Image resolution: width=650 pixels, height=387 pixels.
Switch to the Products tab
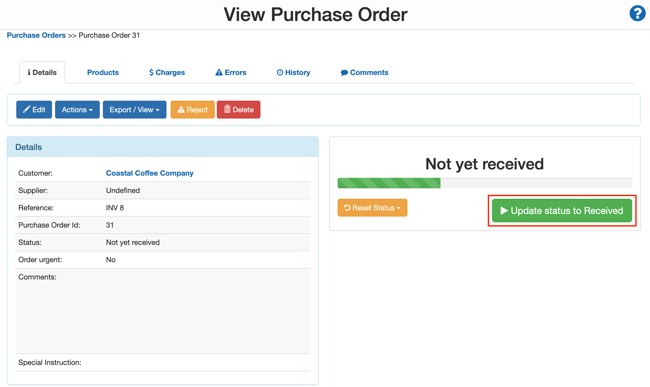point(103,72)
